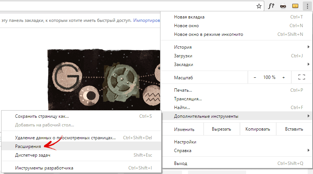Open Диспетчер задач
This screenshot has width=313, height=174.
[32, 155]
